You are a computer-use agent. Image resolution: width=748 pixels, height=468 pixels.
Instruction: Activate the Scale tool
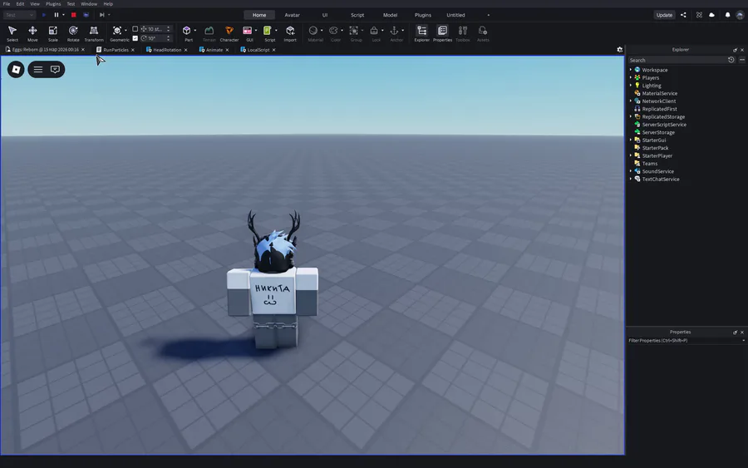tap(53, 33)
